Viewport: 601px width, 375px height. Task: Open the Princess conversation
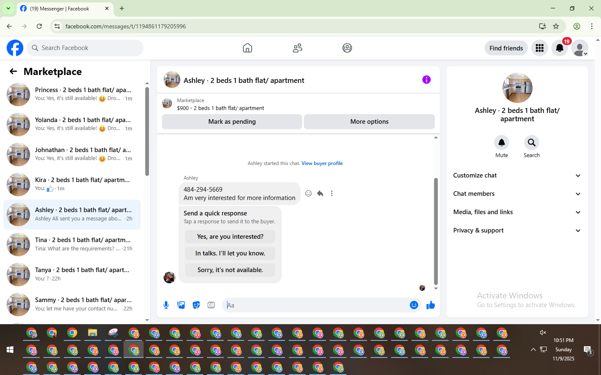click(72, 95)
